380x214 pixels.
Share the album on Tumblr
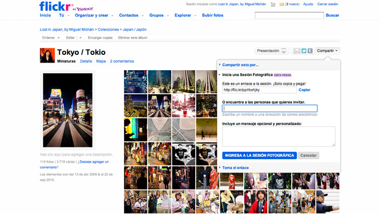point(310,51)
